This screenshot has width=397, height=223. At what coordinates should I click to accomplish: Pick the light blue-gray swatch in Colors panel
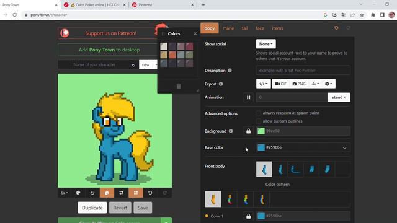click(x=181, y=55)
